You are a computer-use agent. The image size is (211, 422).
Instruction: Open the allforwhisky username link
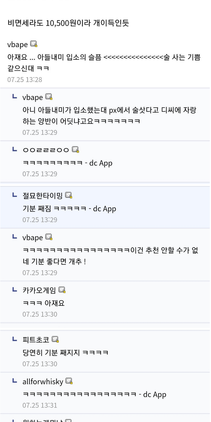pyautogui.click(x=43, y=382)
